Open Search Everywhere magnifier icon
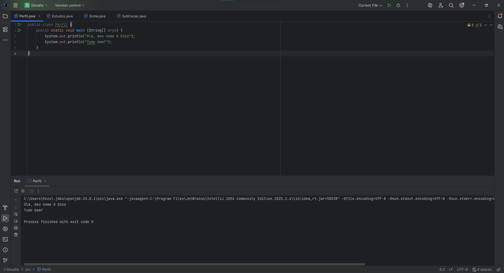The width and height of the screenshot is (504, 273). point(451,5)
